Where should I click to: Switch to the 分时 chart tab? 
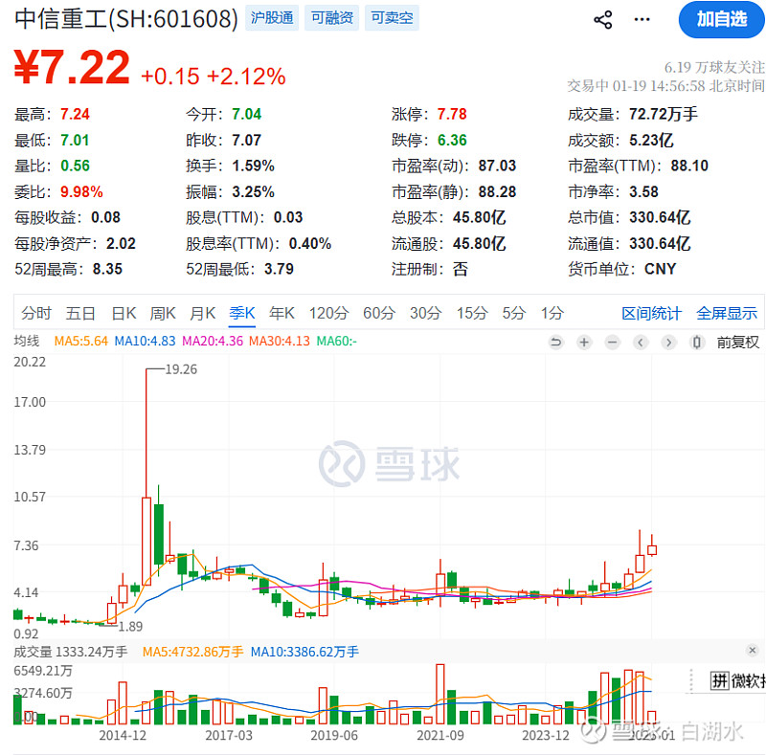click(36, 313)
